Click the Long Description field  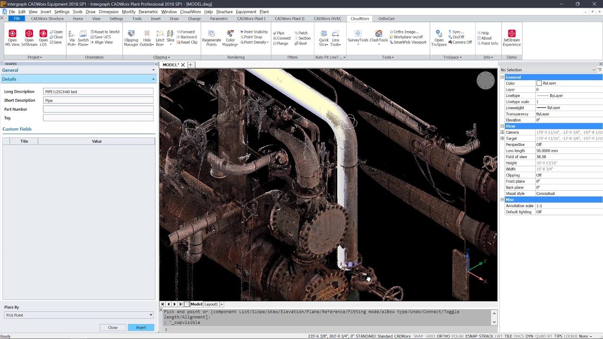click(98, 92)
